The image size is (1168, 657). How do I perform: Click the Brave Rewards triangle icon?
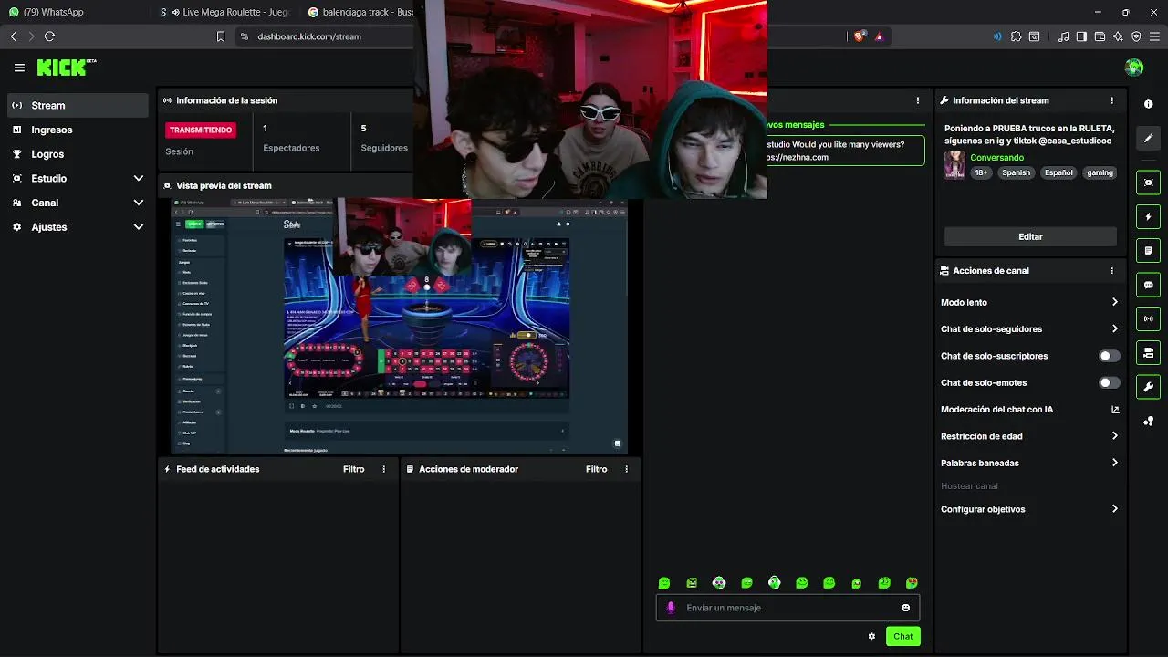point(879,36)
